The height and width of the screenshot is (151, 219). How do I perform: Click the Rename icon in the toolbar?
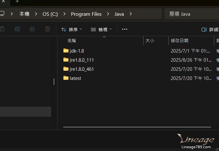click(x=17, y=29)
